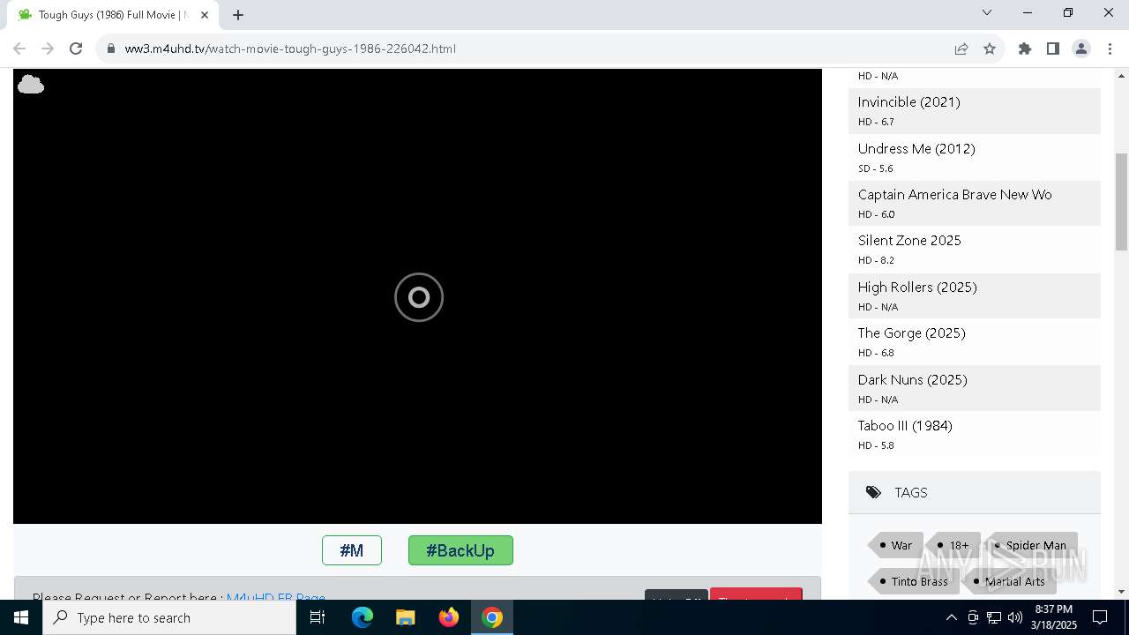Expand the tab search dropdown
Screen dimensions: 1129x635
(x=987, y=12)
